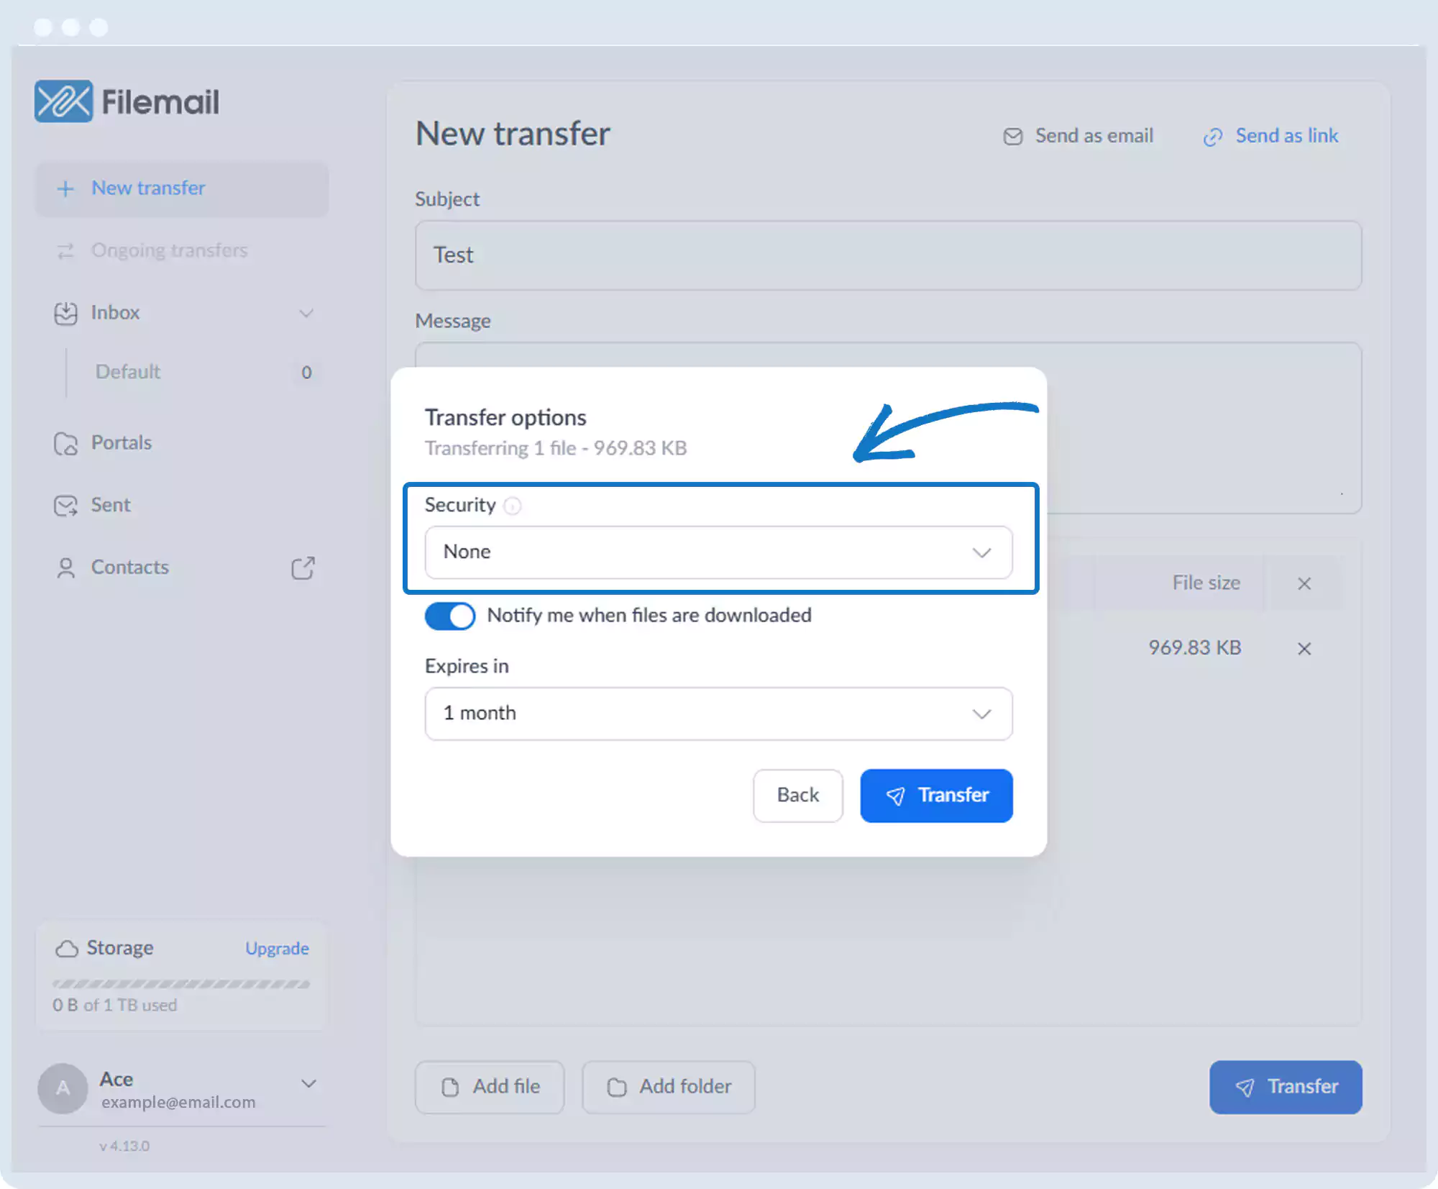Click the Filemail logo
The image size is (1438, 1189).
point(127,101)
